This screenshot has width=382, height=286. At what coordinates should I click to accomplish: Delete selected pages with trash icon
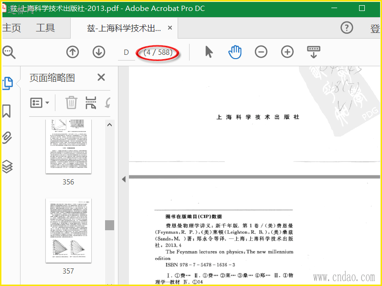tap(71, 102)
